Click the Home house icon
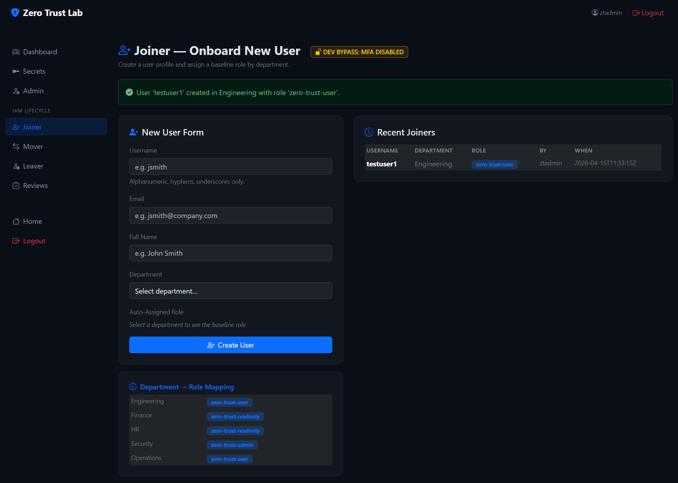The image size is (678, 483). coord(16,221)
